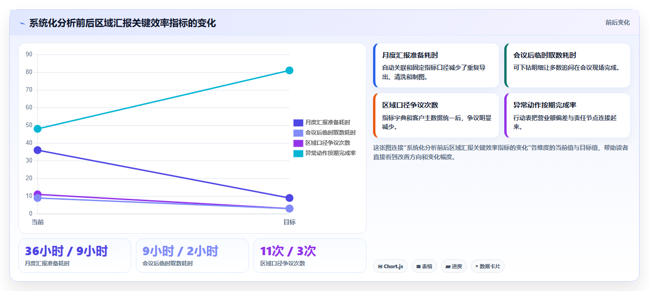The width and height of the screenshot is (649, 291).
Task: Click the 11次 / 3次 stat card
Action: (310, 256)
